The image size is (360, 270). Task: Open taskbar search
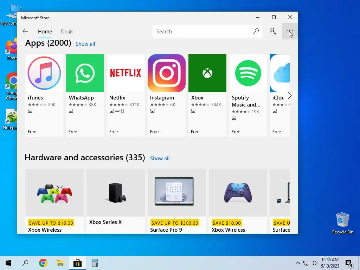tap(25, 263)
